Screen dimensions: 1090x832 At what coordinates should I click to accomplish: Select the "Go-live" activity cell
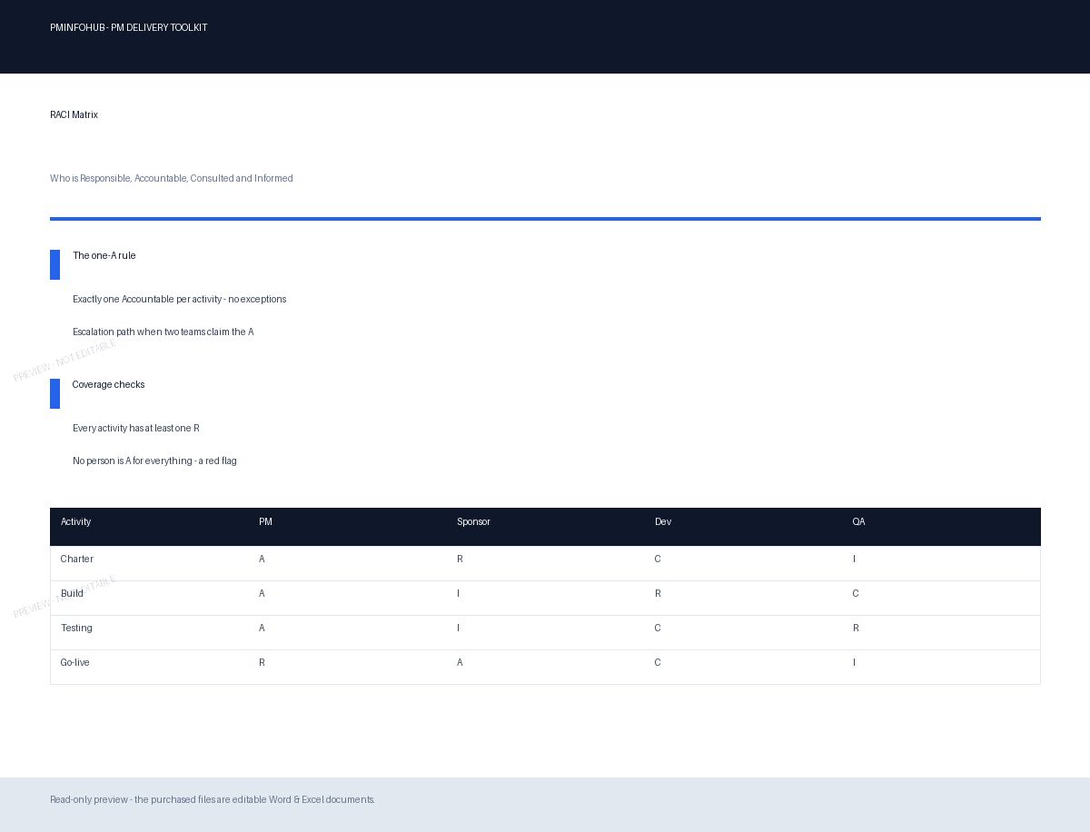(75, 663)
